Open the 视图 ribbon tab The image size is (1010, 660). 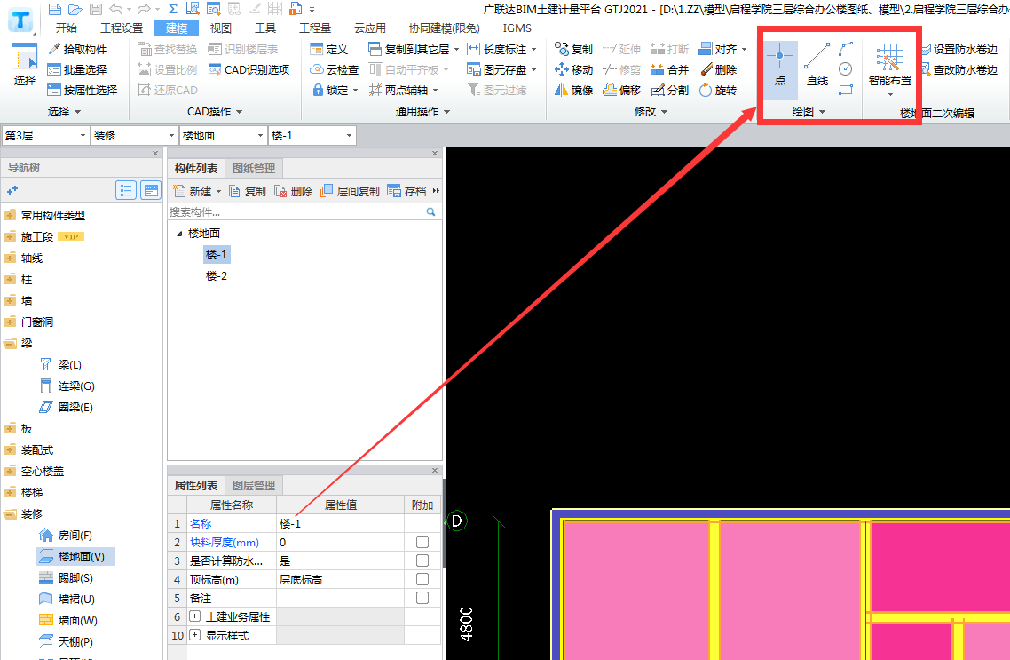point(221,28)
